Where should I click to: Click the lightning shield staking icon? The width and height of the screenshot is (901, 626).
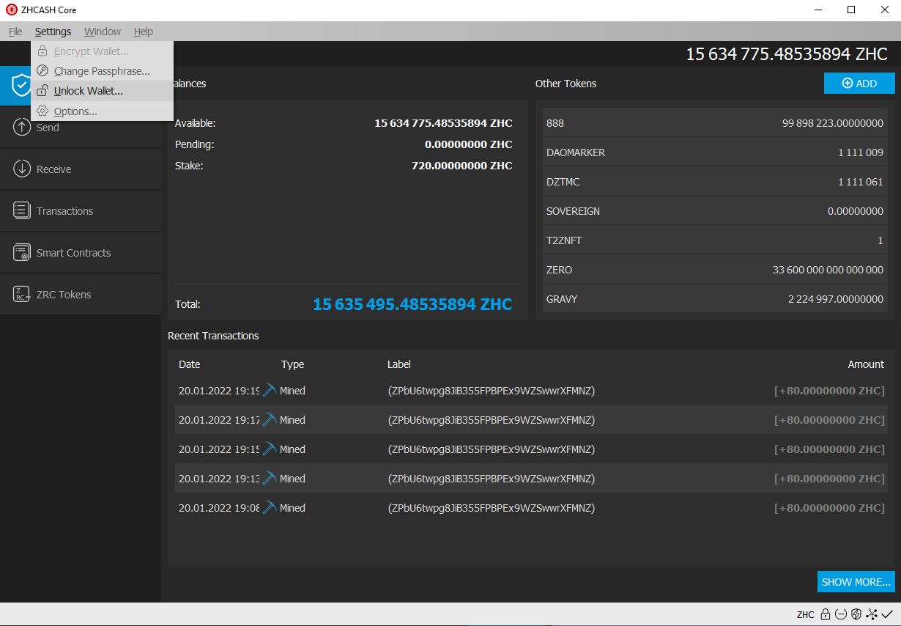pos(856,614)
